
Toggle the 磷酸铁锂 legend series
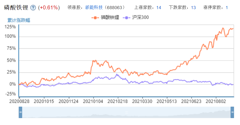(105, 17)
